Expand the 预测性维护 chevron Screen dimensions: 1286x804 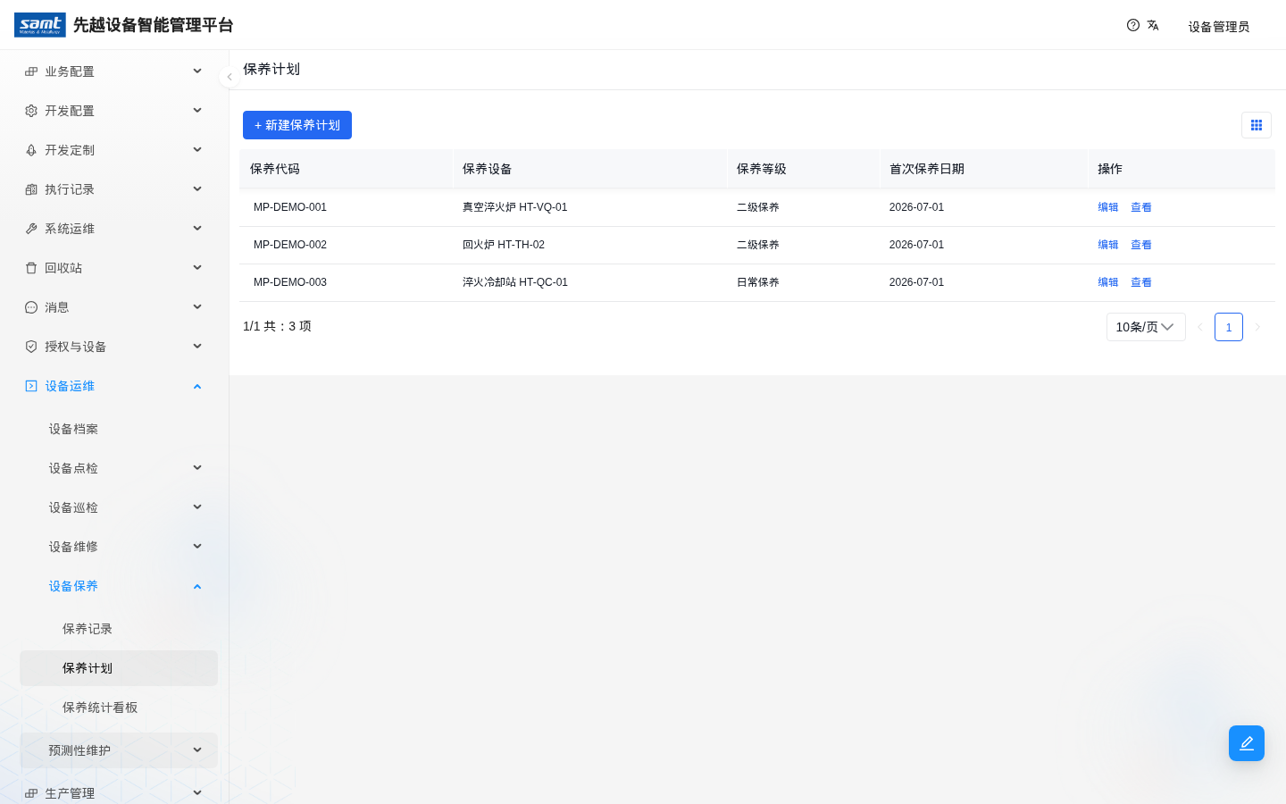pos(197,750)
